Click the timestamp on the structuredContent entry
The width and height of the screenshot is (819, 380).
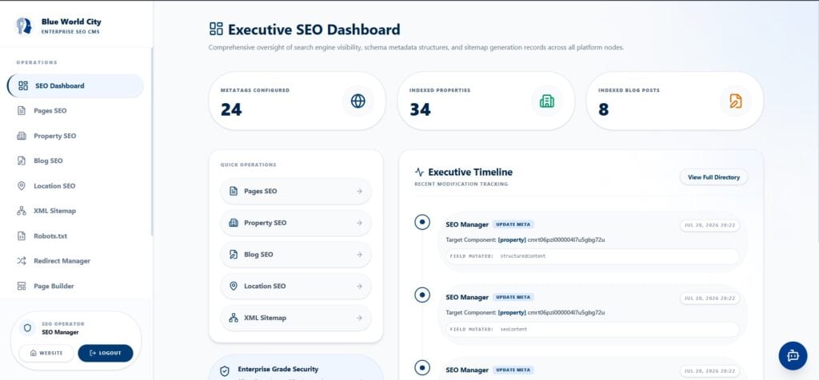click(x=710, y=226)
